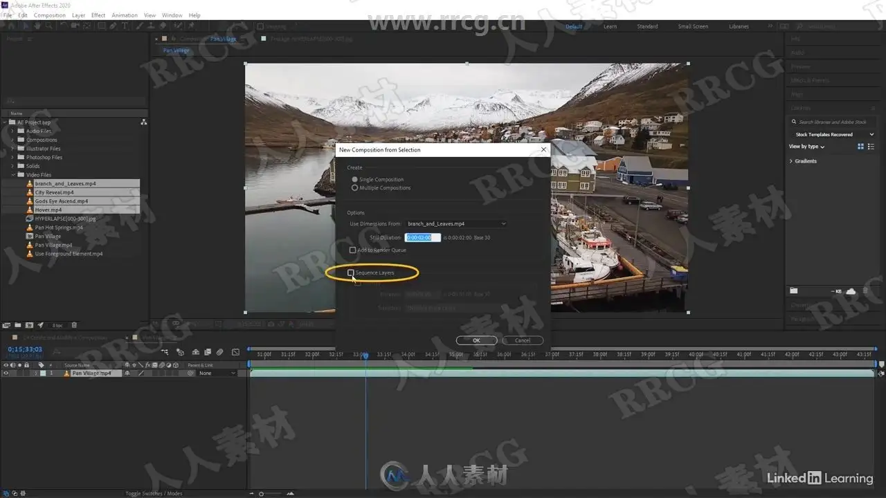The width and height of the screenshot is (886, 498).
Task: Click OK in New Composition dialog
Action: [x=476, y=340]
